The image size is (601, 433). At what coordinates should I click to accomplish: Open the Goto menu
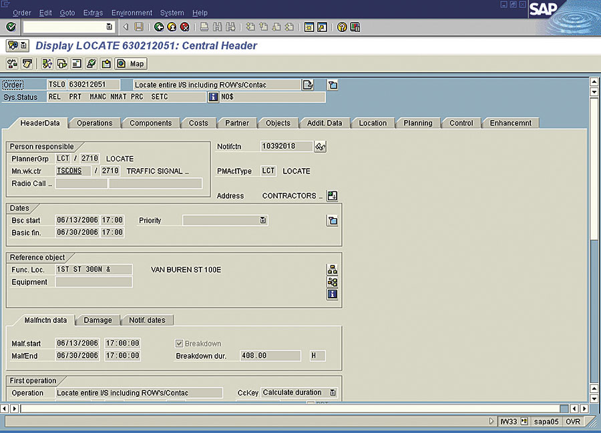[x=67, y=13]
